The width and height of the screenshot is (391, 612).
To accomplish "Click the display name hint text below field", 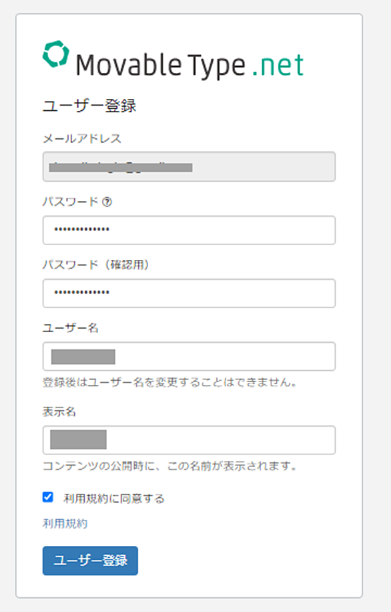I will [170, 466].
